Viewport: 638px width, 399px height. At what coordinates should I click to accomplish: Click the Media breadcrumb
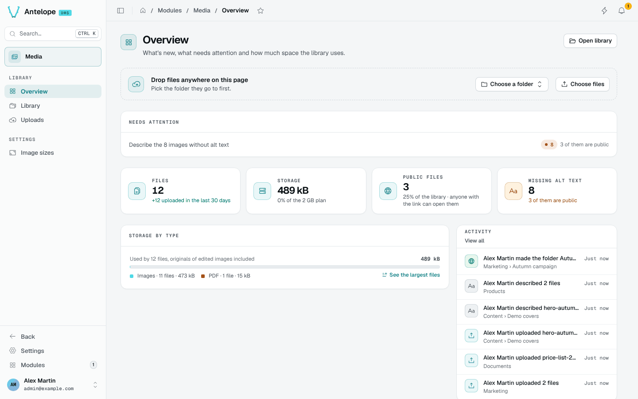coord(202,11)
